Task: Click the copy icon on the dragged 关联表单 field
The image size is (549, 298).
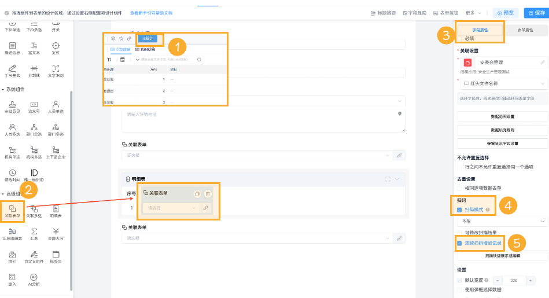Action: [197, 193]
